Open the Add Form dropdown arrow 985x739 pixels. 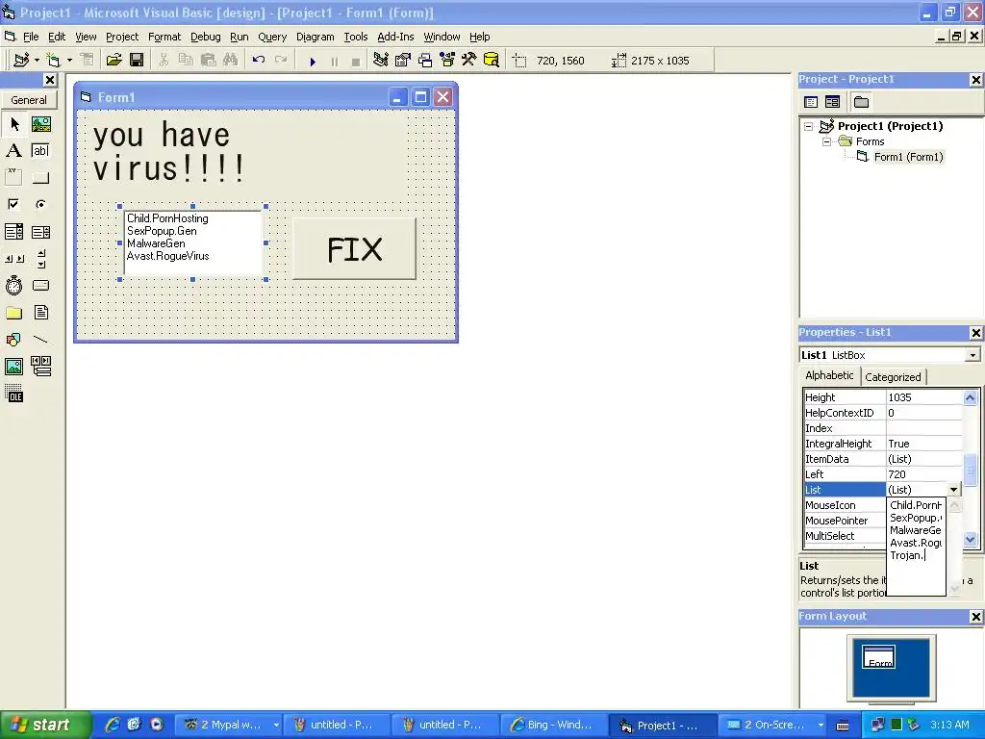[69, 61]
